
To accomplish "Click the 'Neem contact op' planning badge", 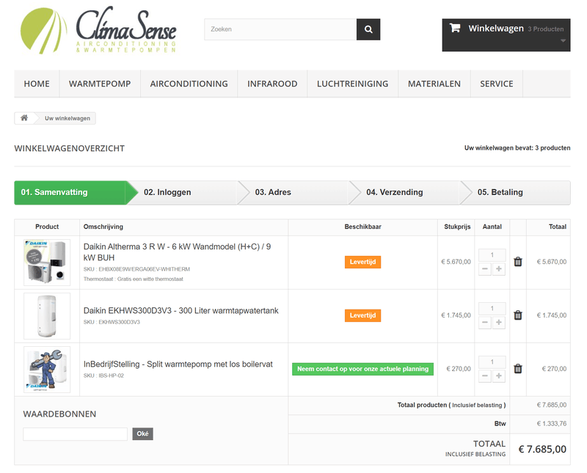I will (x=362, y=369).
